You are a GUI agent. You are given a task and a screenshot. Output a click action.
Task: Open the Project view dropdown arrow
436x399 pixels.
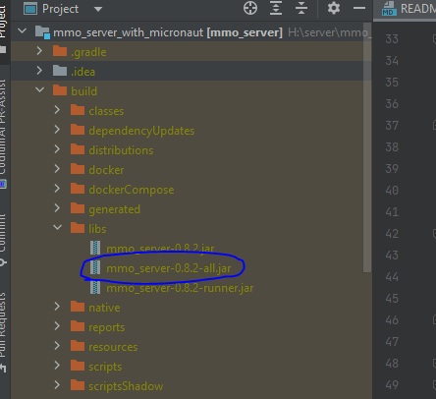point(98,9)
